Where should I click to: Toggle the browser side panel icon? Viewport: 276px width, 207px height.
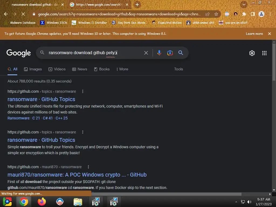click(x=253, y=14)
